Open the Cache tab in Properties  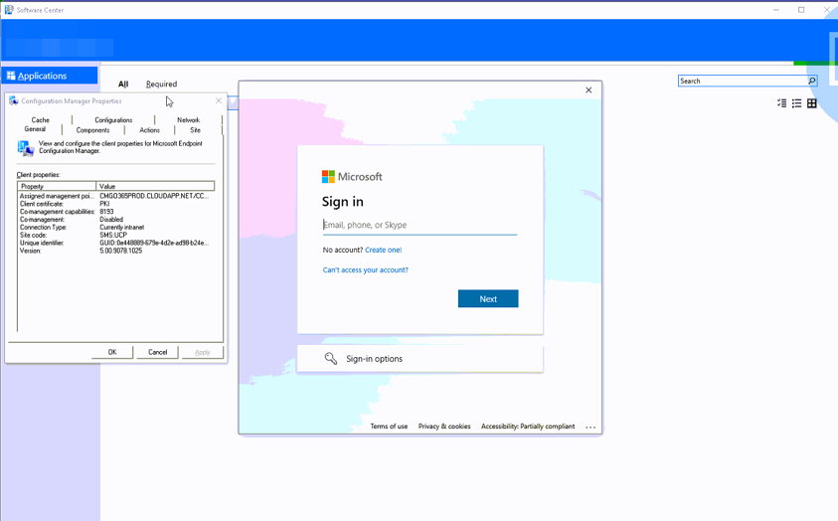40,119
